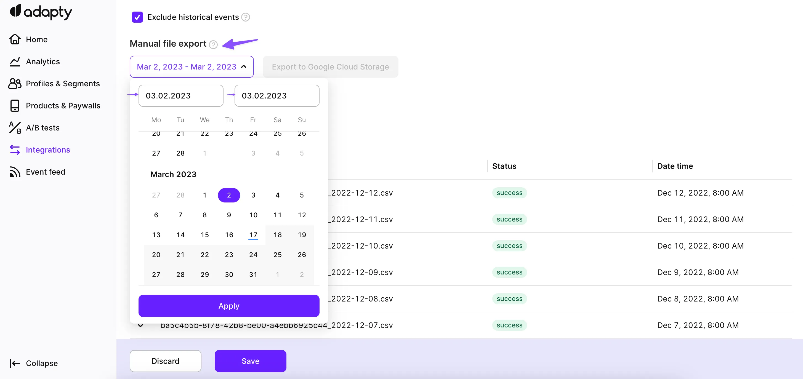Click help icon next to Manual file export

click(213, 45)
